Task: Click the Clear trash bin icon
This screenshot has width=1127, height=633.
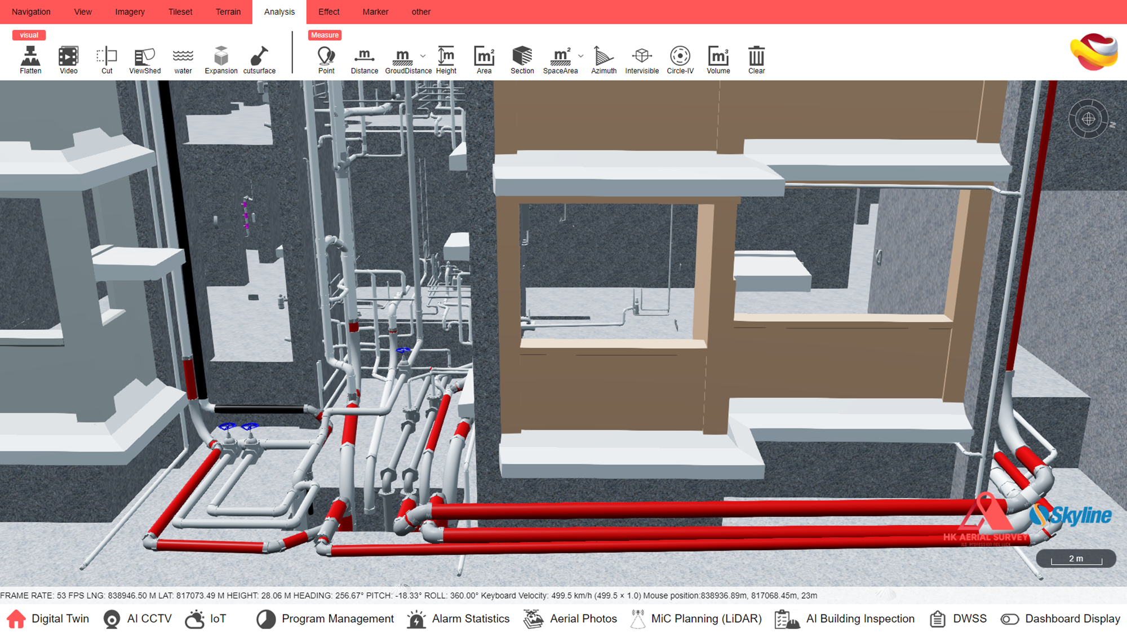Action: (x=756, y=56)
